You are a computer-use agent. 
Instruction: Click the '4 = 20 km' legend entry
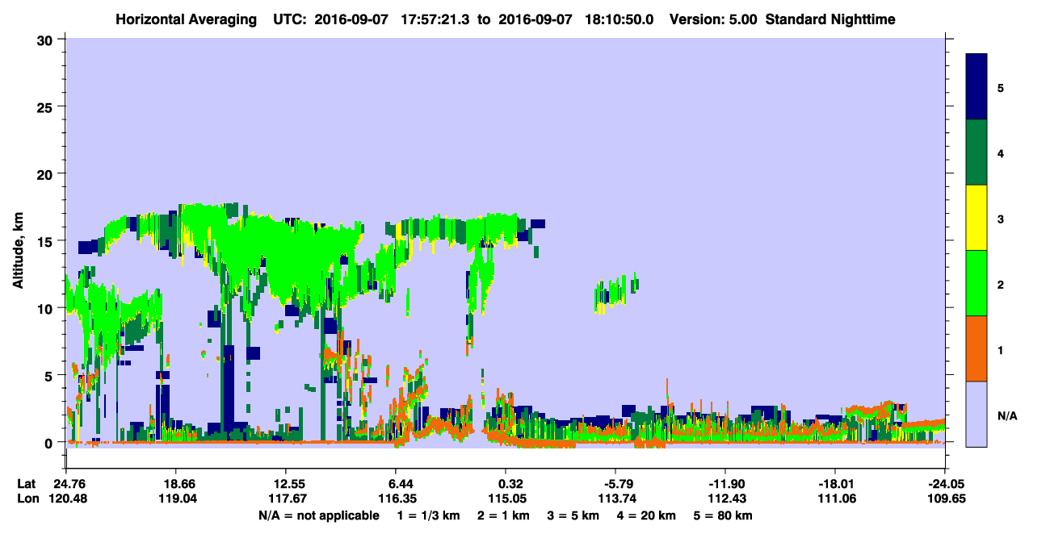pos(648,515)
